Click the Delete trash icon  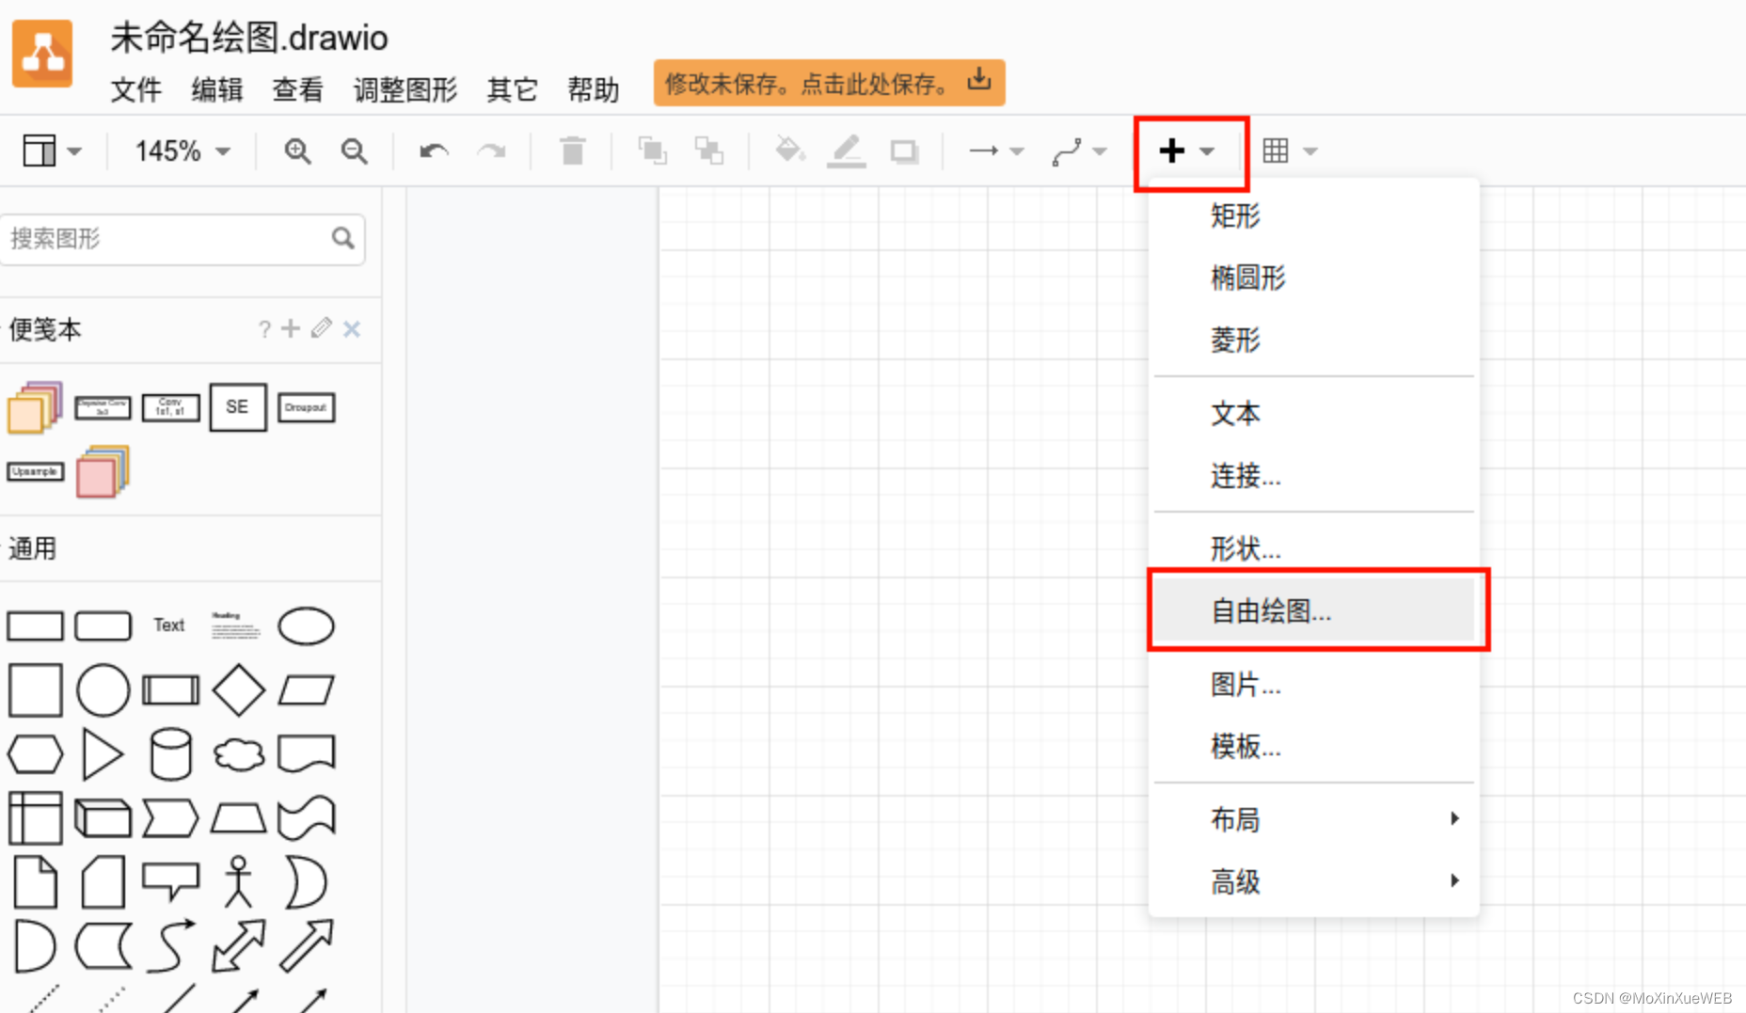tap(572, 150)
